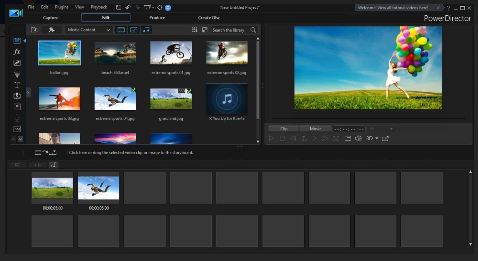The width and height of the screenshot is (478, 261).
Task: Open the library menu grid icon
Action: [195, 30]
